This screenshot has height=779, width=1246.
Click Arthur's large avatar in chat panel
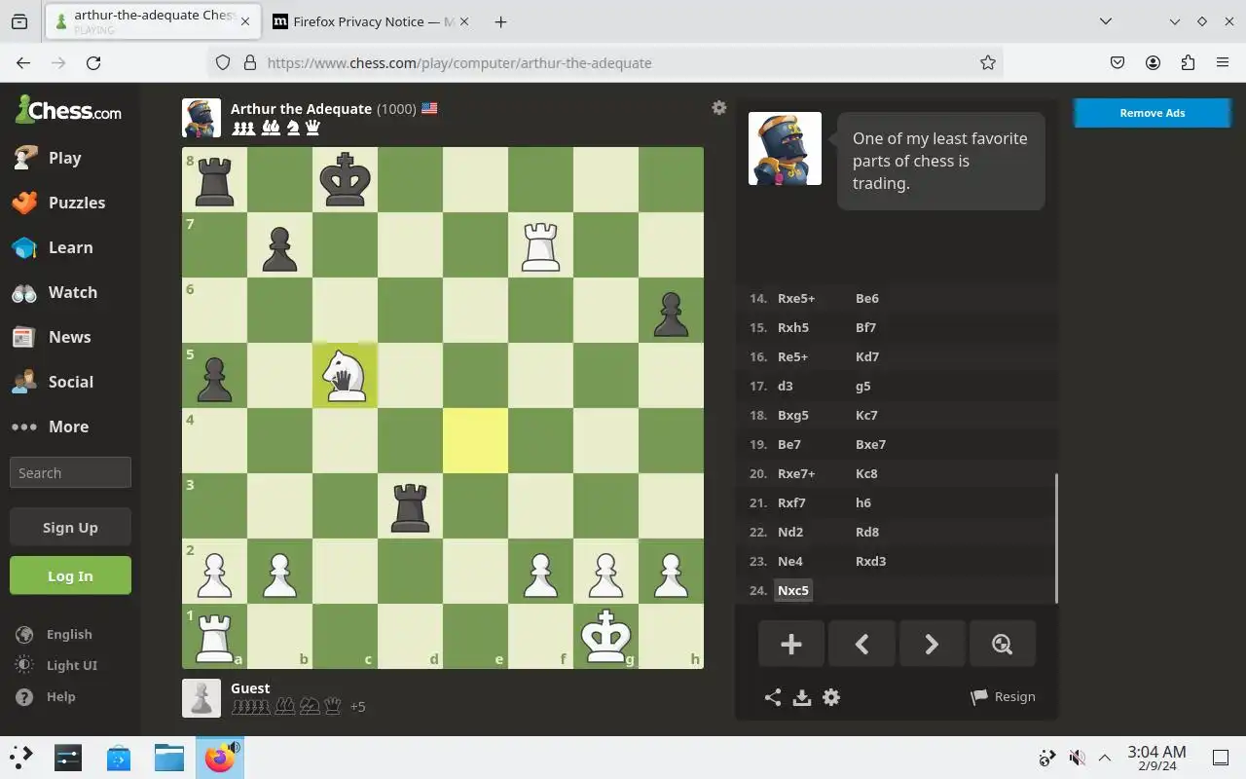(785, 148)
